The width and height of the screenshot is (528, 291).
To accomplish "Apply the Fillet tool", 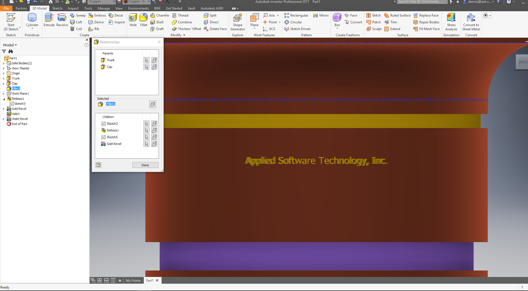I will [x=144, y=20].
